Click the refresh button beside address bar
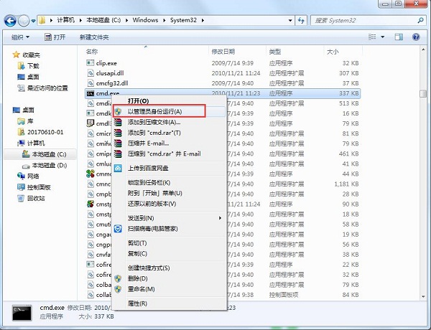 coord(301,20)
